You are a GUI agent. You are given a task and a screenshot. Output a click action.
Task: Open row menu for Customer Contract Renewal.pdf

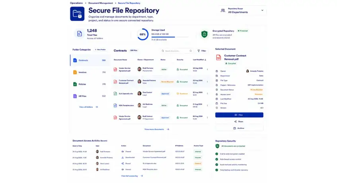[207, 82]
